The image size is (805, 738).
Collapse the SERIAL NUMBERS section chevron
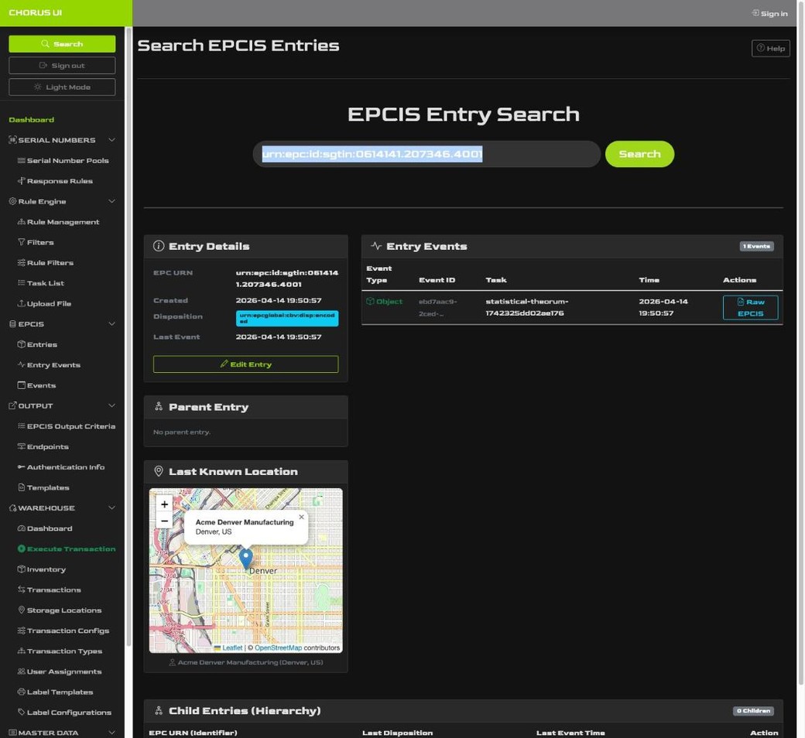coord(111,140)
